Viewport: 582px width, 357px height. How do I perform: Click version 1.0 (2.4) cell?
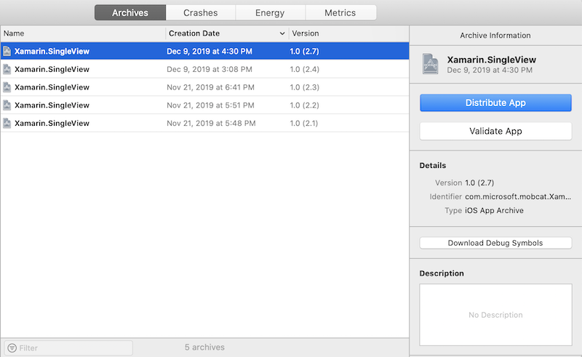pyautogui.click(x=304, y=69)
